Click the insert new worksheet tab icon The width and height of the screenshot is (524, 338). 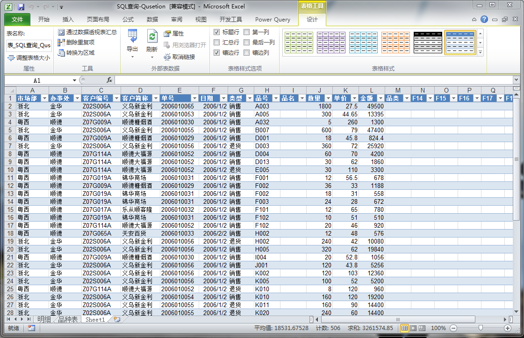coord(117,319)
